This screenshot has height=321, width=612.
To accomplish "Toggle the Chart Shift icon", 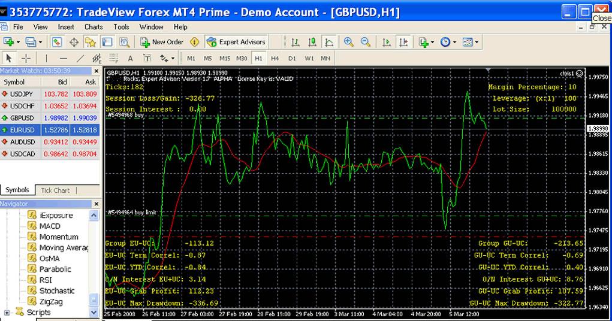I will (x=403, y=42).
